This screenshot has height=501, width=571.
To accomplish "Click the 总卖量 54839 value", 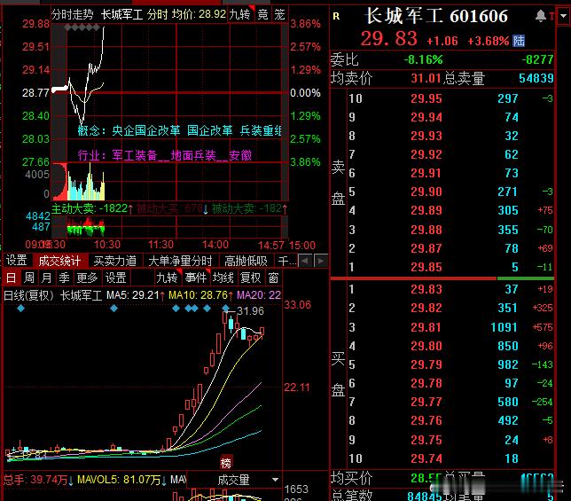I will [x=536, y=78].
